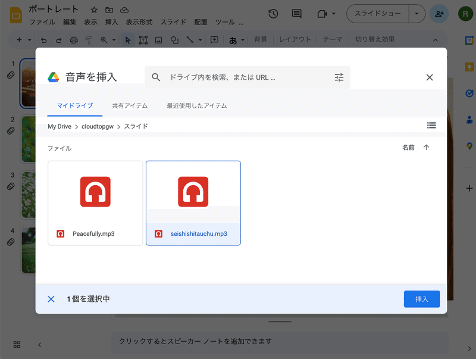Redo the last action
Viewport: 476px width, 359px height.
pos(58,40)
